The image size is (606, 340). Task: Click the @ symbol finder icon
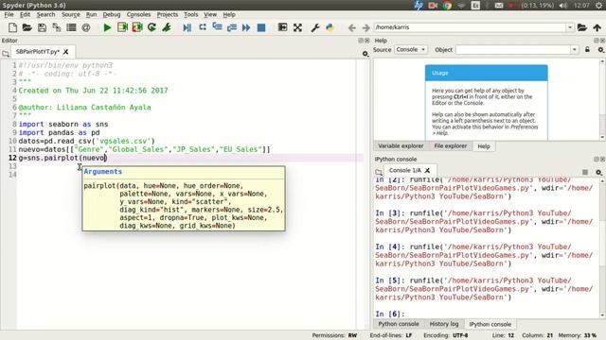86,27
